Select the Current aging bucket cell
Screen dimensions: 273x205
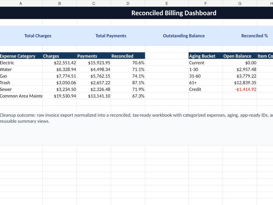click(x=206, y=62)
